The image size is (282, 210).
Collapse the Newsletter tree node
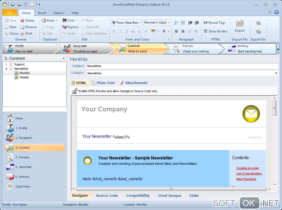(x=6, y=69)
